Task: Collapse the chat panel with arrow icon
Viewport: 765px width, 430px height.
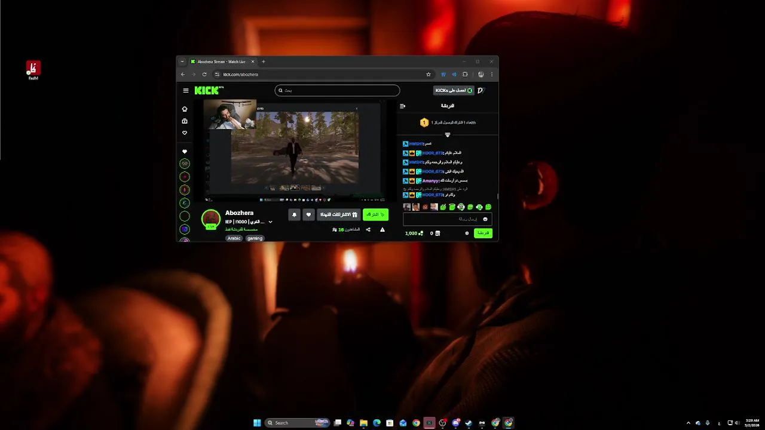Action: pos(402,106)
